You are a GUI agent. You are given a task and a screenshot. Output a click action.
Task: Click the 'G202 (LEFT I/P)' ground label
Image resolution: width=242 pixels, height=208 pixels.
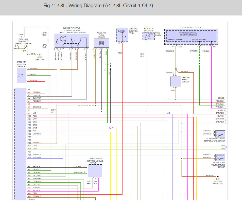pos(40,58)
